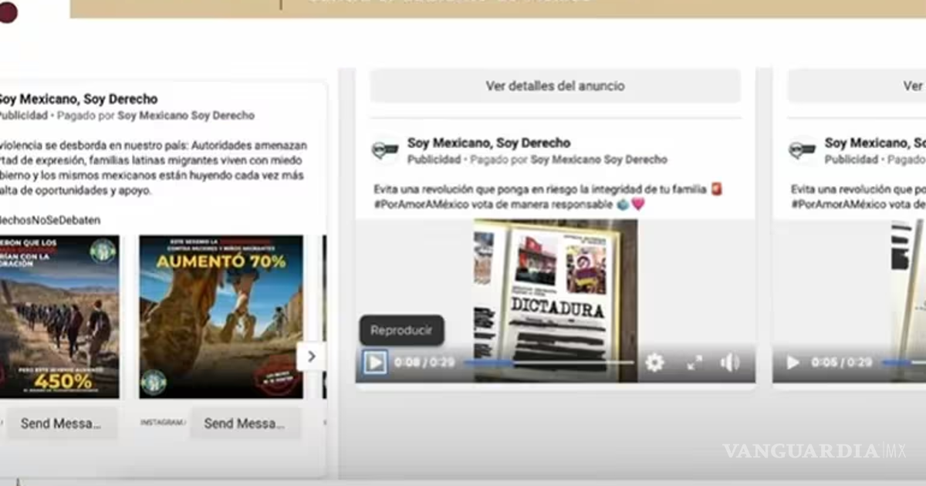926x486 pixels.
Task: Open the 450% migrants ad image
Action: (58, 316)
